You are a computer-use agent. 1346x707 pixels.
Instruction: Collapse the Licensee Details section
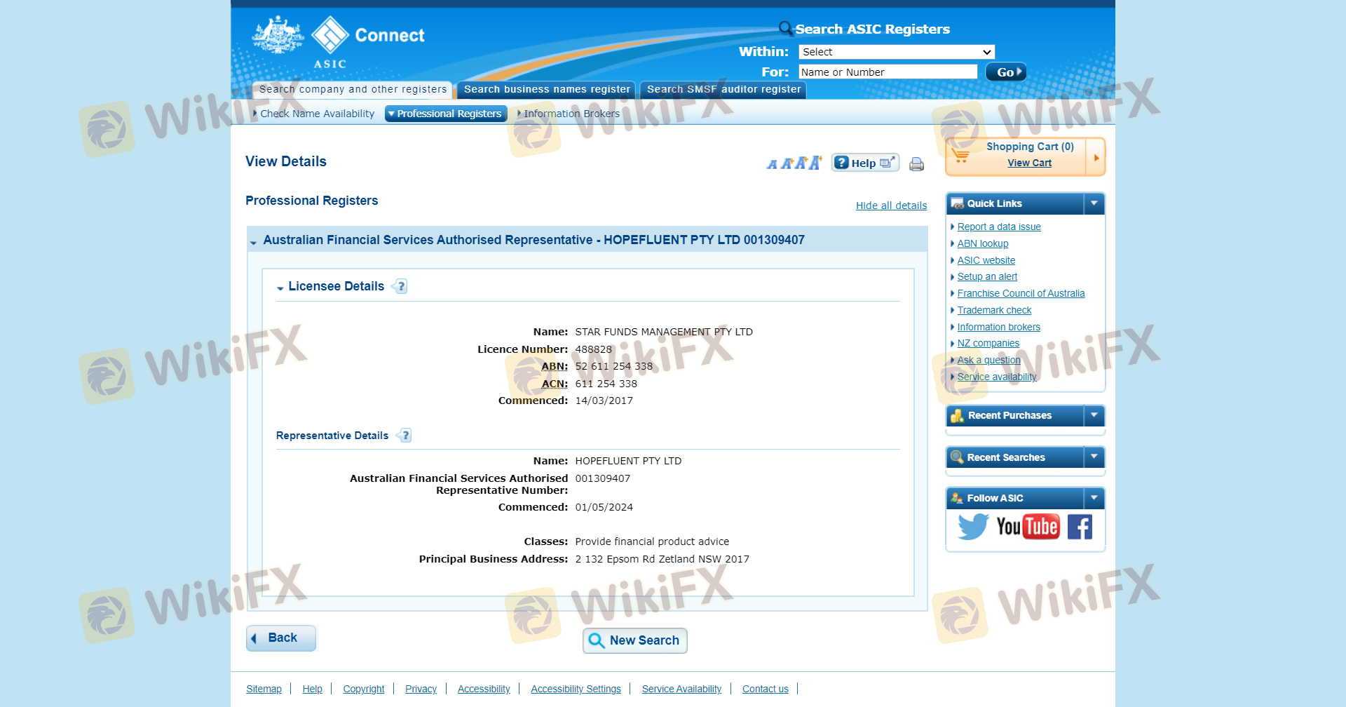pos(280,288)
